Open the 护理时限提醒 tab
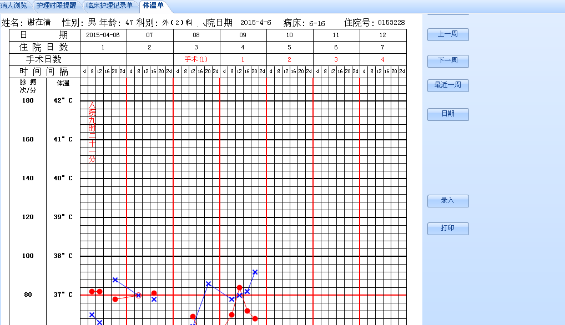 click(56, 6)
